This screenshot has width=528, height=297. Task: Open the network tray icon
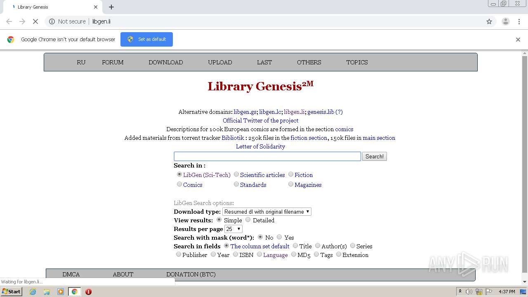tap(479, 292)
